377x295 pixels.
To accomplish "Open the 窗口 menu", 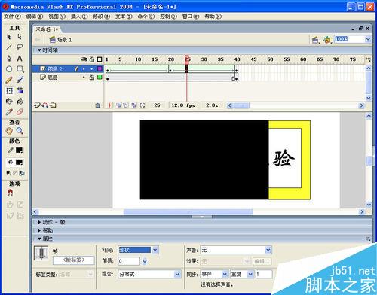I will click(x=191, y=17).
